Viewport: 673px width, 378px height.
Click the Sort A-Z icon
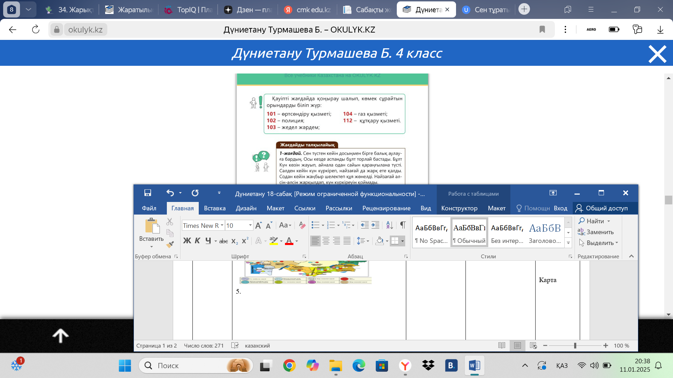(x=389, y=225)
